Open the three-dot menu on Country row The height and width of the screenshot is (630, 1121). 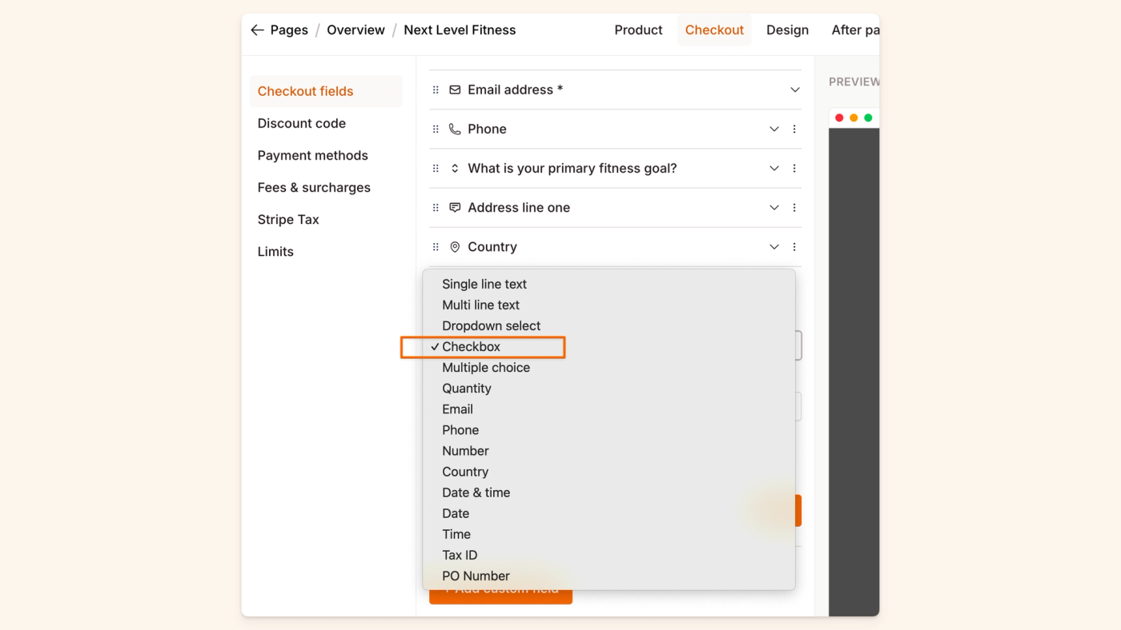click(x=794, y=247)
